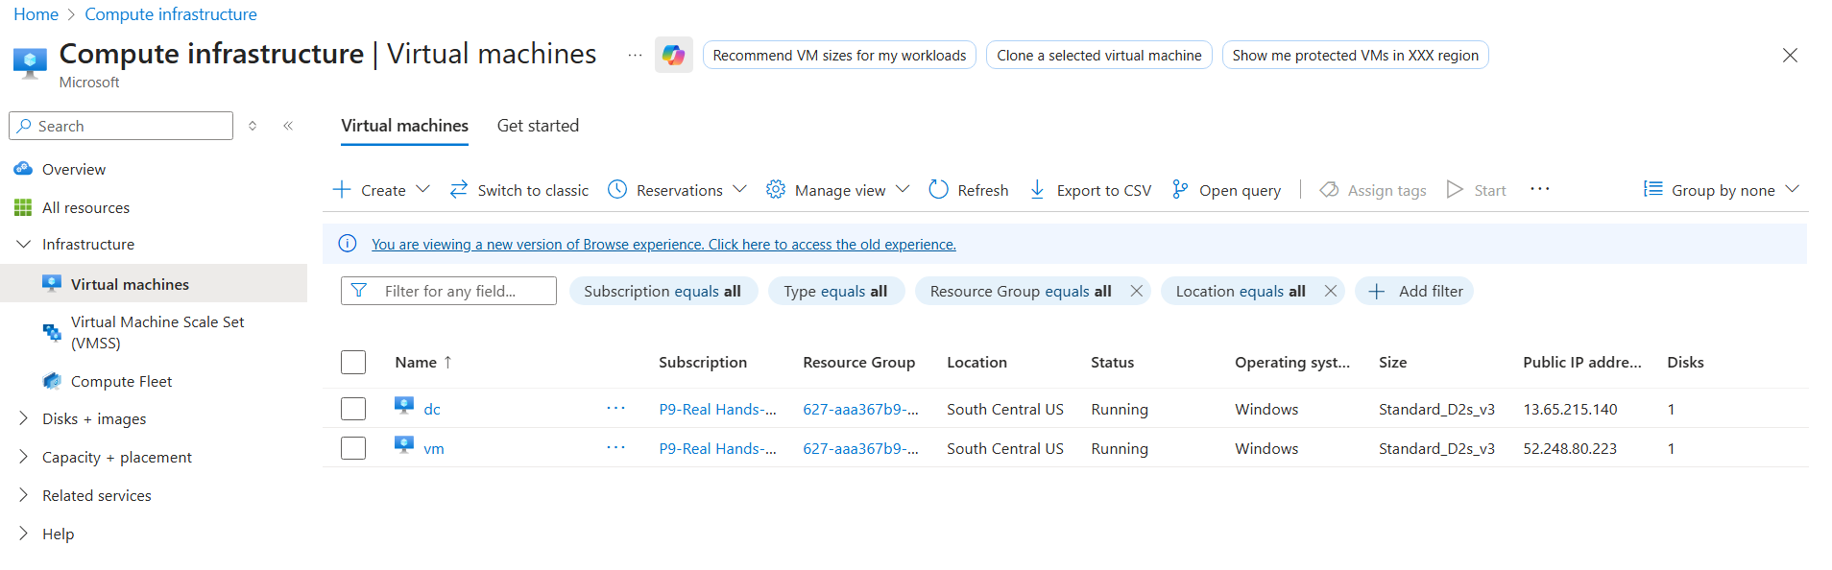Click the dc row VM icon

[x=404, y=406]
